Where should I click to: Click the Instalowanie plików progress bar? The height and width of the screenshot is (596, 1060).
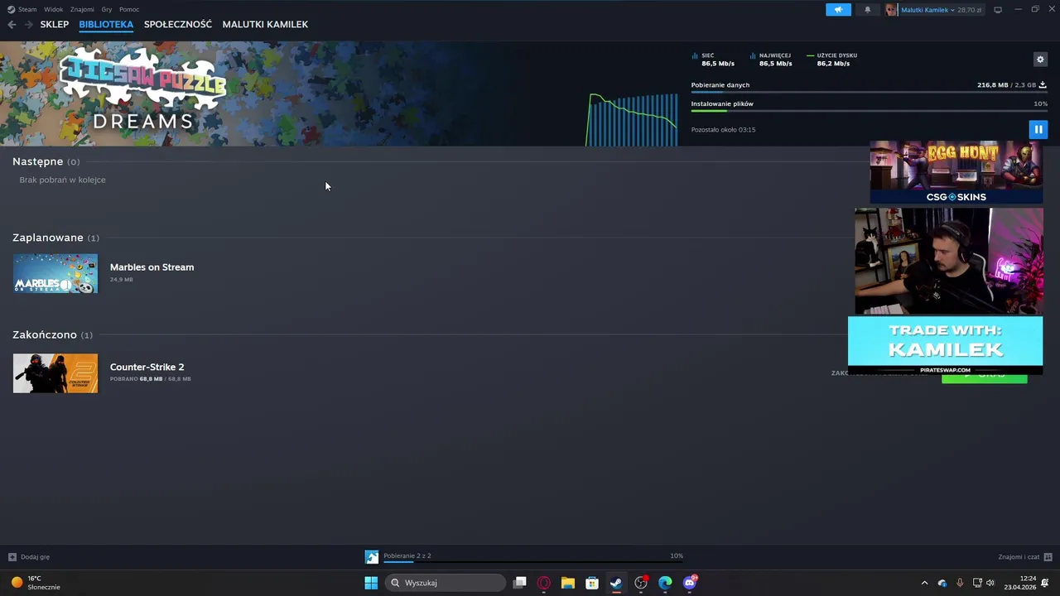[870, 111]
